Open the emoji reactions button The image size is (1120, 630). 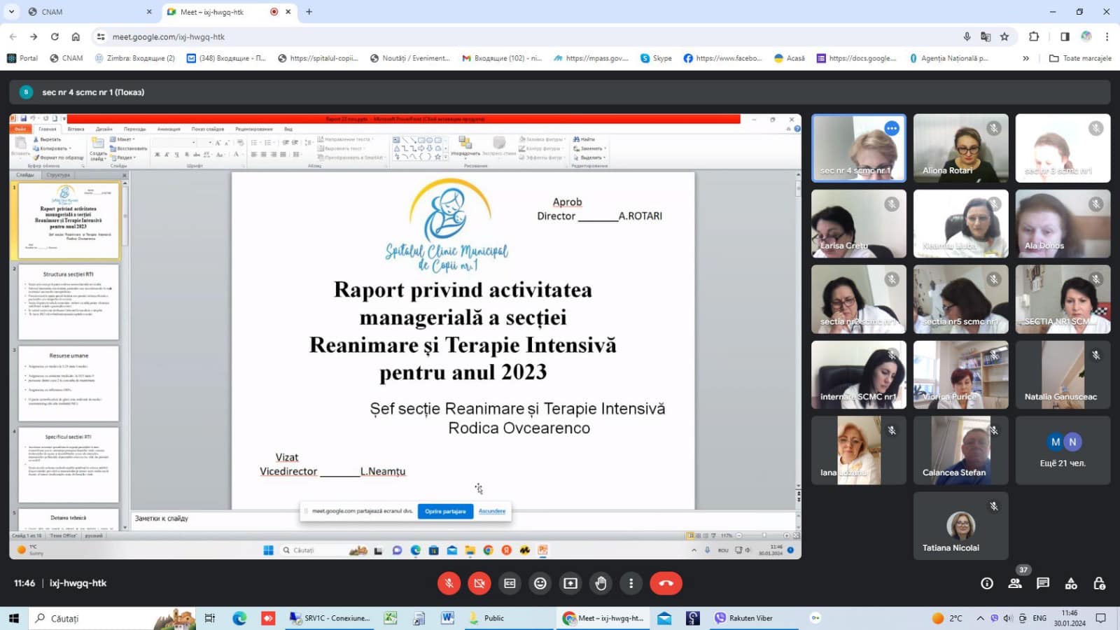point(540,583)
